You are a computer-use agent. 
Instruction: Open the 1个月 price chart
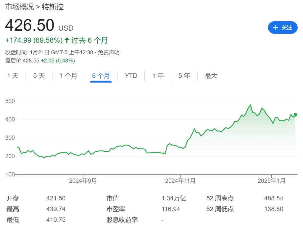click(x=69, y=76)
